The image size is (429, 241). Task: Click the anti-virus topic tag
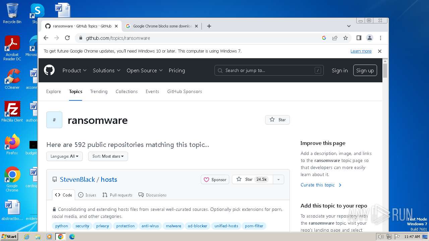click(x=150, y=226)
